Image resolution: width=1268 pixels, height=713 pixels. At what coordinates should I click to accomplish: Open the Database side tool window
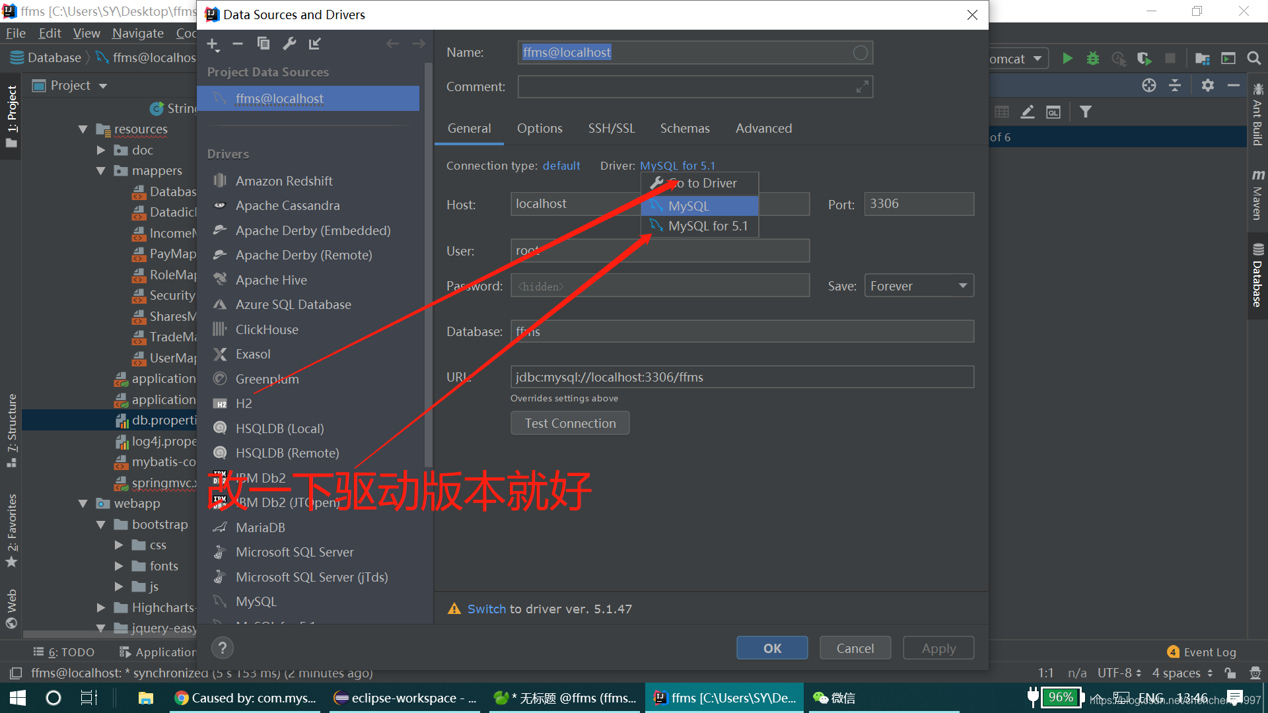click(x=1257, y=276)
